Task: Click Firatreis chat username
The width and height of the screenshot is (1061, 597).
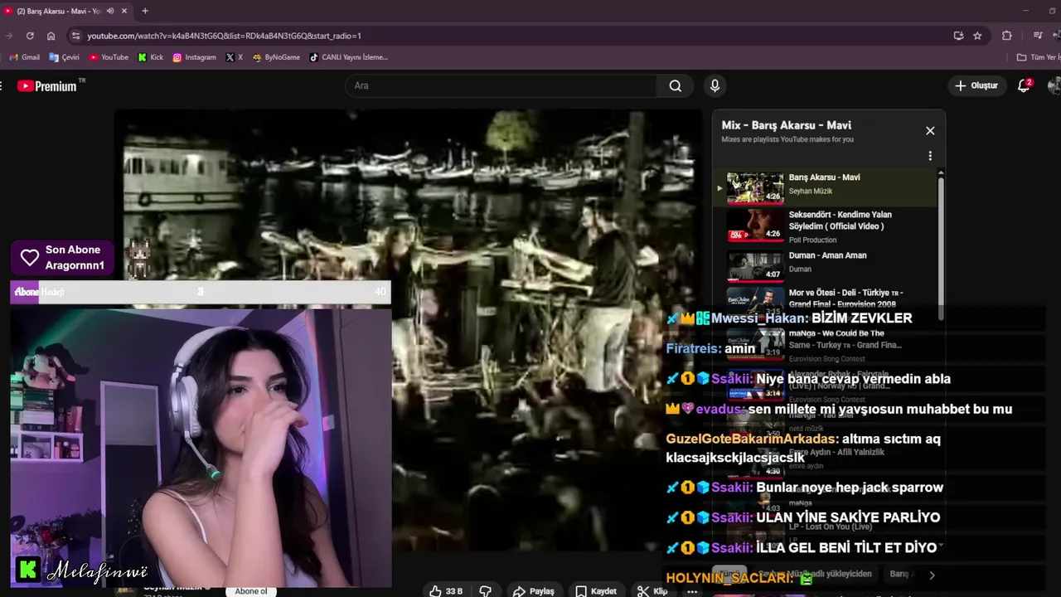Action: 692,349
